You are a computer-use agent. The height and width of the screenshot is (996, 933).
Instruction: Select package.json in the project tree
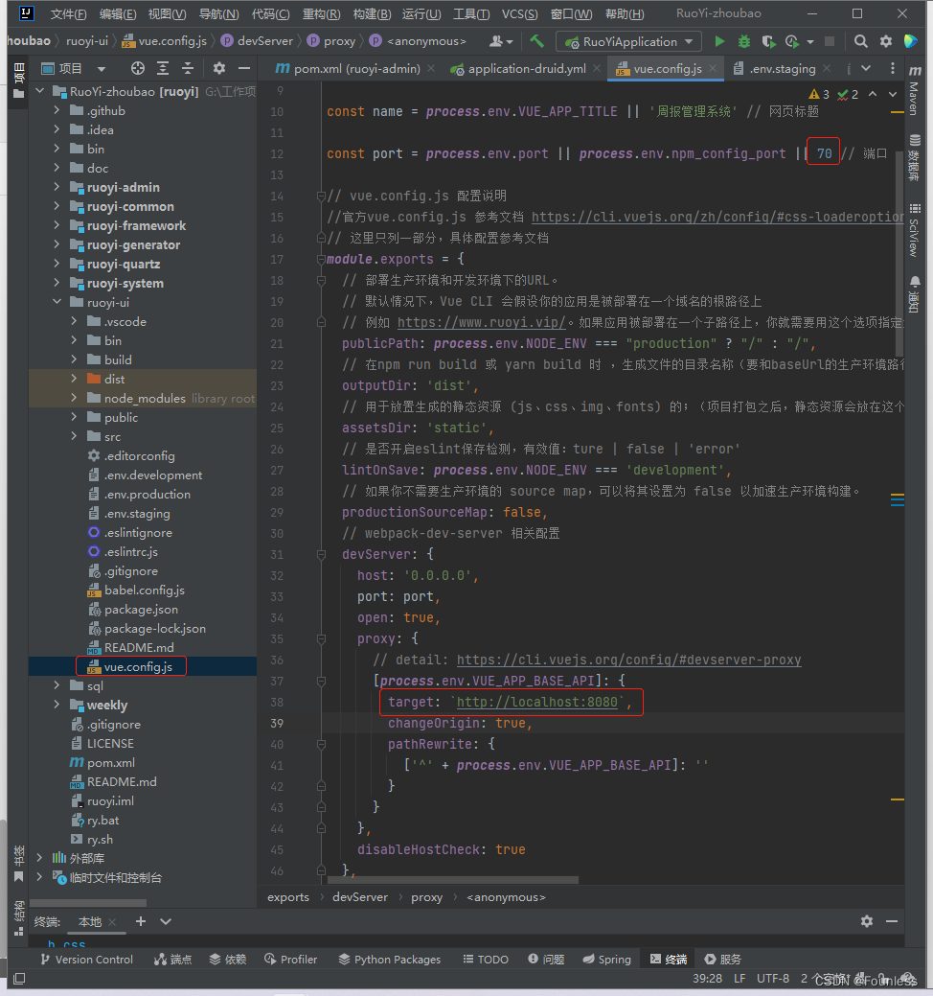(141, 609)
